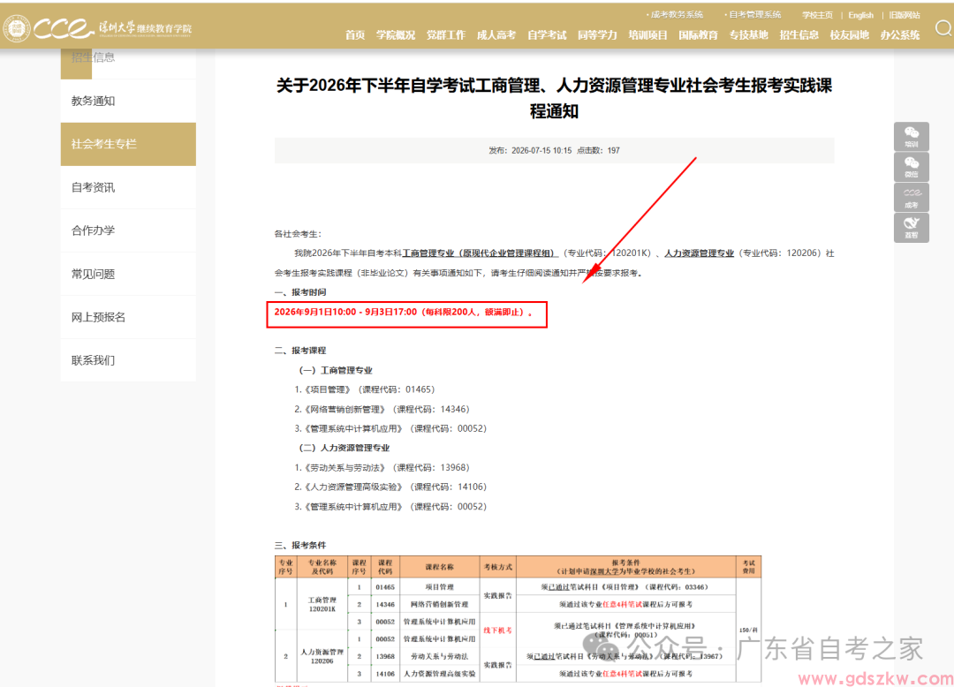Open the search magnifier icon in header

[943, 28]
